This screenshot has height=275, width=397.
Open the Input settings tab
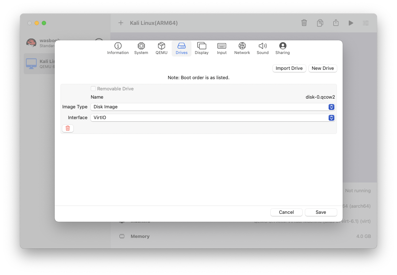tap(222, 48)
